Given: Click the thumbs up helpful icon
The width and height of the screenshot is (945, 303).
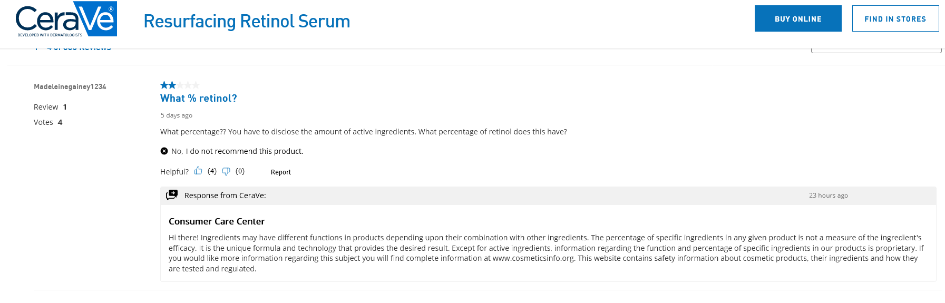Looking at the screenshot, I should pos(198,171).
